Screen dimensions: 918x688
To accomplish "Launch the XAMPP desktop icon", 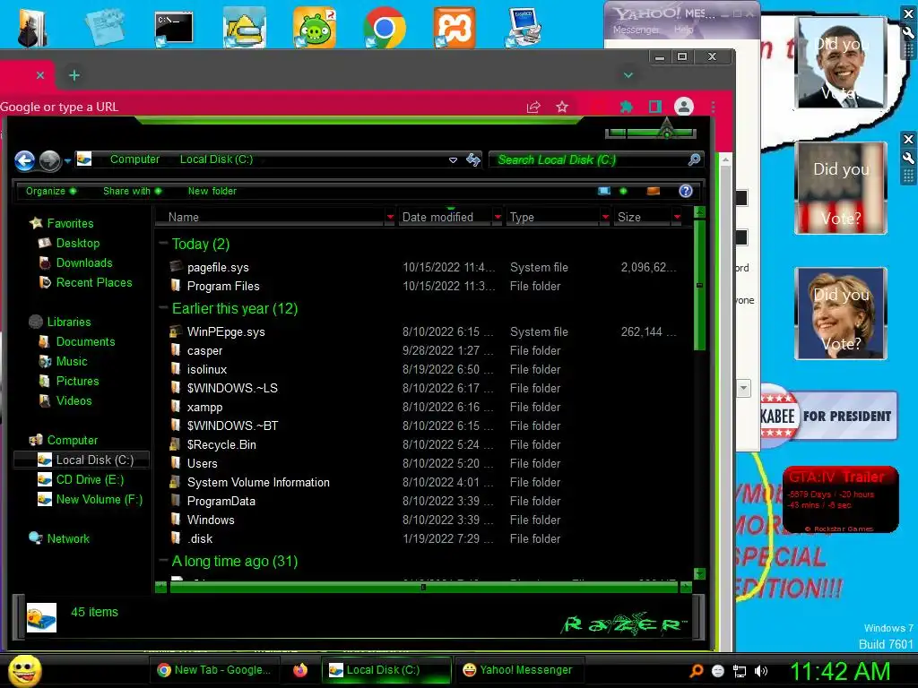I will pos(455,28).
